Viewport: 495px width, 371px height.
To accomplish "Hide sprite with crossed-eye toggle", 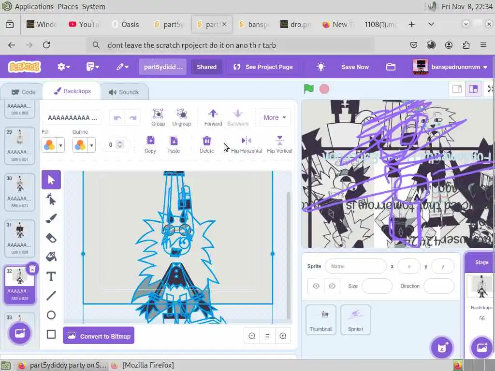I will (332, 286).
